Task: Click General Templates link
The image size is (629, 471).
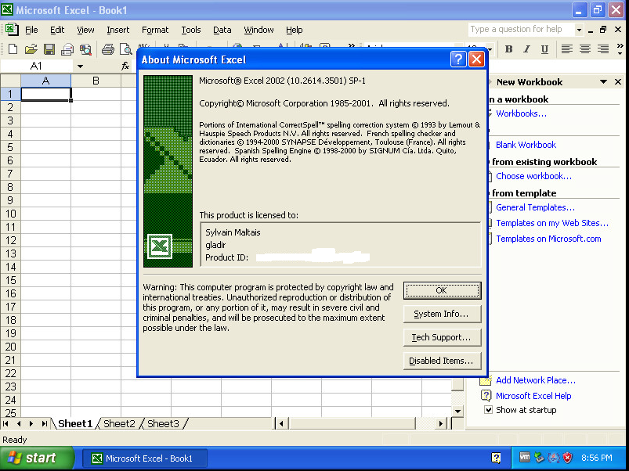Action: pyautogui.click(x=535, y=207)
